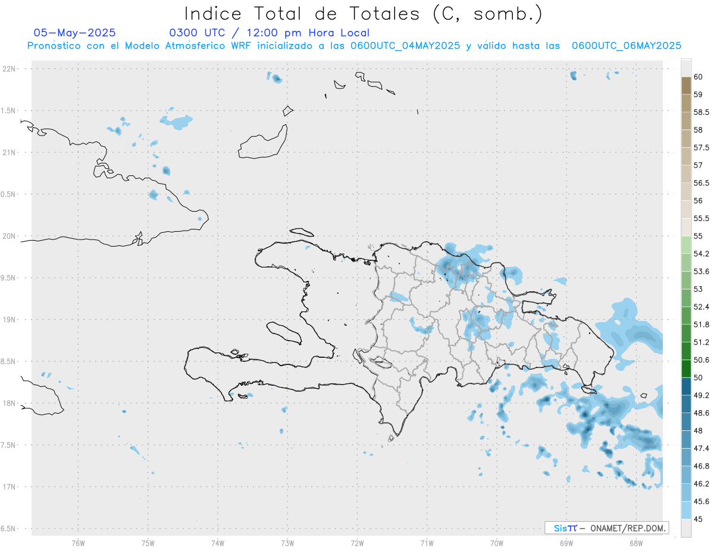The width and height of the screenshot is (714, 551).
Task: Click the '22N' latitude label
Action: pos(10,68)
